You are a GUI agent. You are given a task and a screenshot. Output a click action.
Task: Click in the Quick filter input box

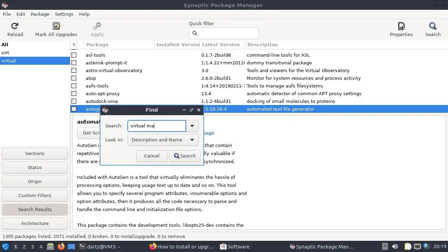click(224, 33)
